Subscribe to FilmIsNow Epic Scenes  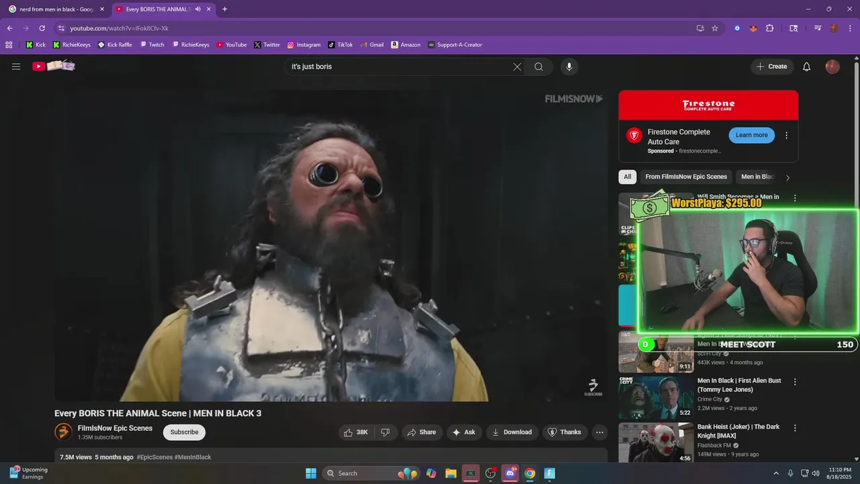point(184,432)
